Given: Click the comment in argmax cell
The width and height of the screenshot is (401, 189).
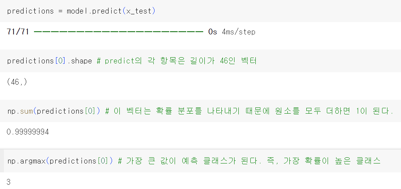Looking at the screenshot, I should (x=250, y=161).
